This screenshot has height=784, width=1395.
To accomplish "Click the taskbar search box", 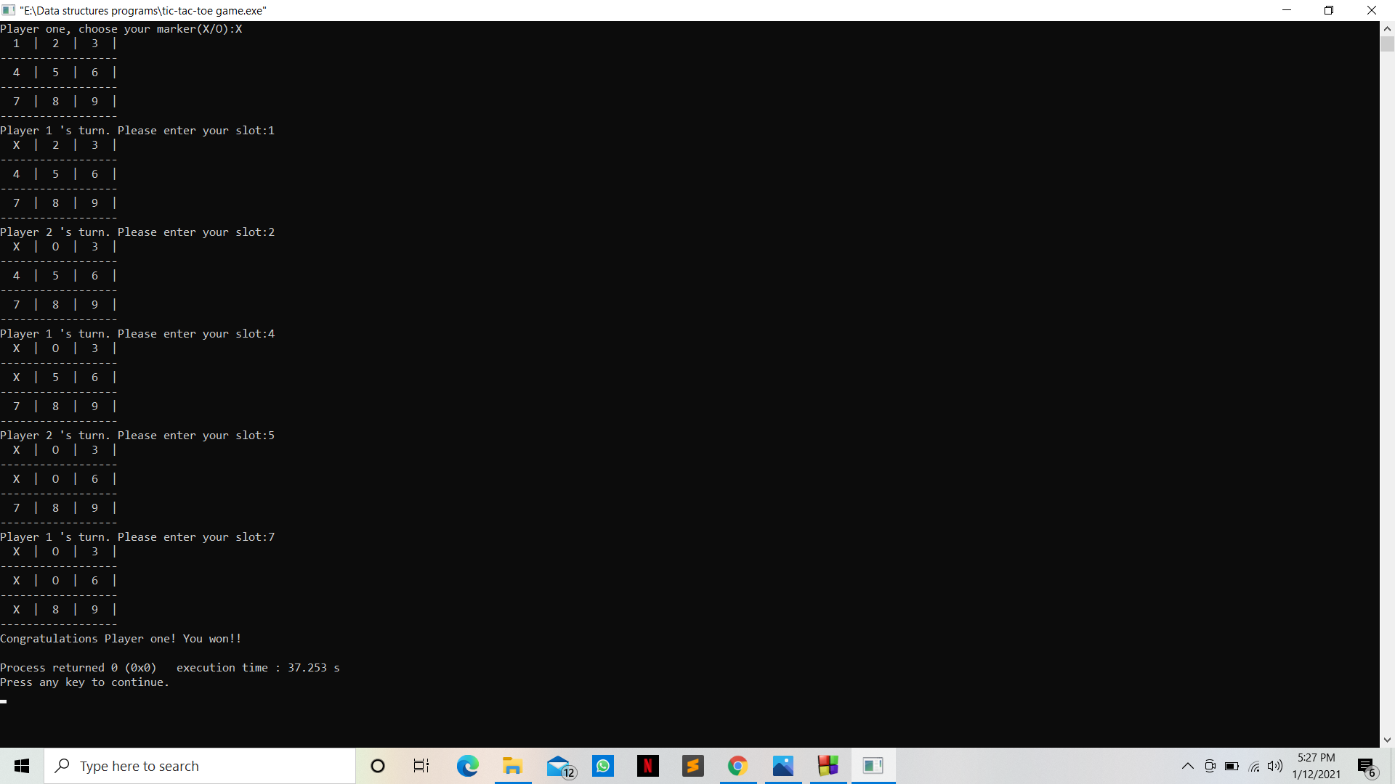I will 200,766.
